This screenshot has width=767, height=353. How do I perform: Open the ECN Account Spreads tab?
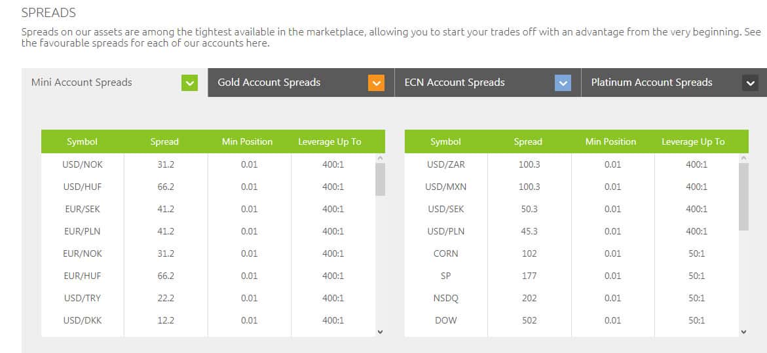(455, 83)
